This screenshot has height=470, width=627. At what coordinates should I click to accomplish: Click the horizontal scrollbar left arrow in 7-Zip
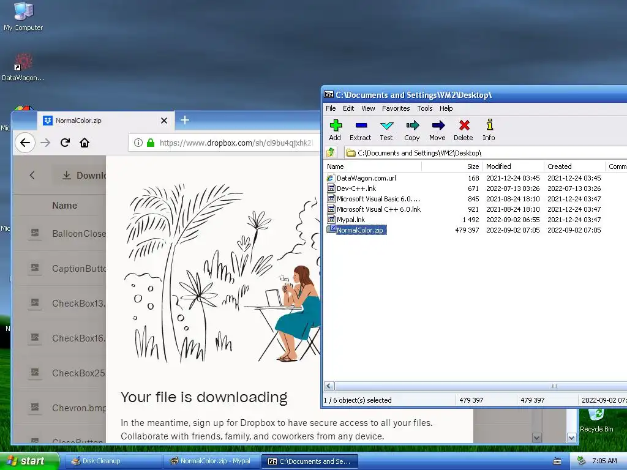coord(329,386)
